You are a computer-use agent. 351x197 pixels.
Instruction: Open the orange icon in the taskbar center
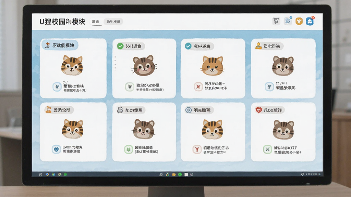point(174,174)
